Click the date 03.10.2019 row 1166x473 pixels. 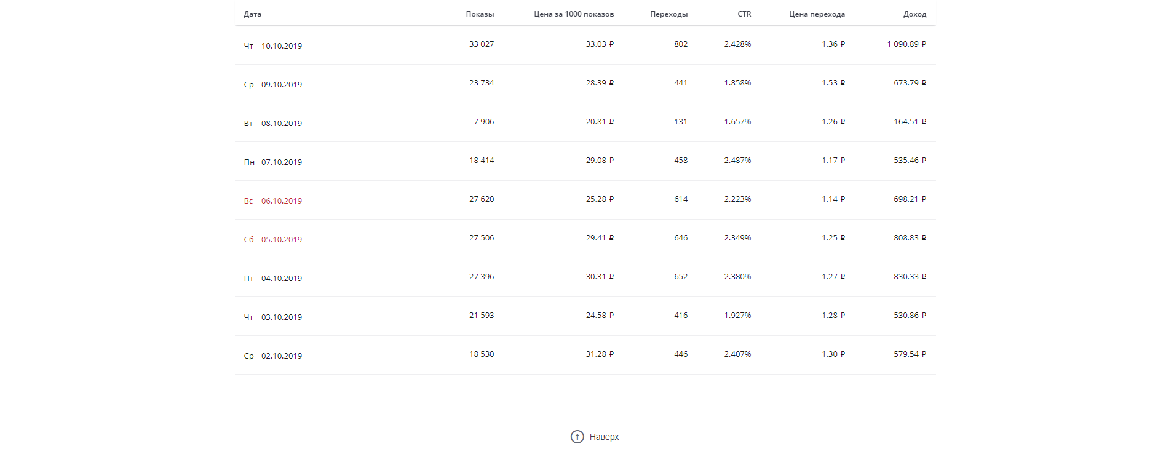(282, 317)
